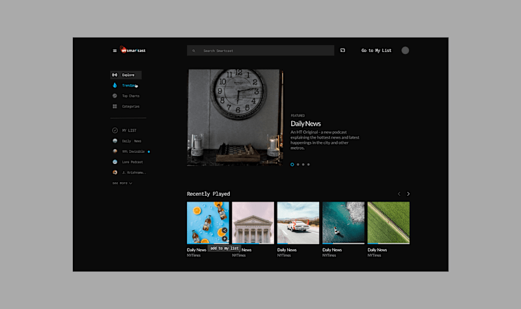Screen dimensions: 521x309
Task: Open the featured clock image
Action: pyautogui.click(x=235, y=118)
